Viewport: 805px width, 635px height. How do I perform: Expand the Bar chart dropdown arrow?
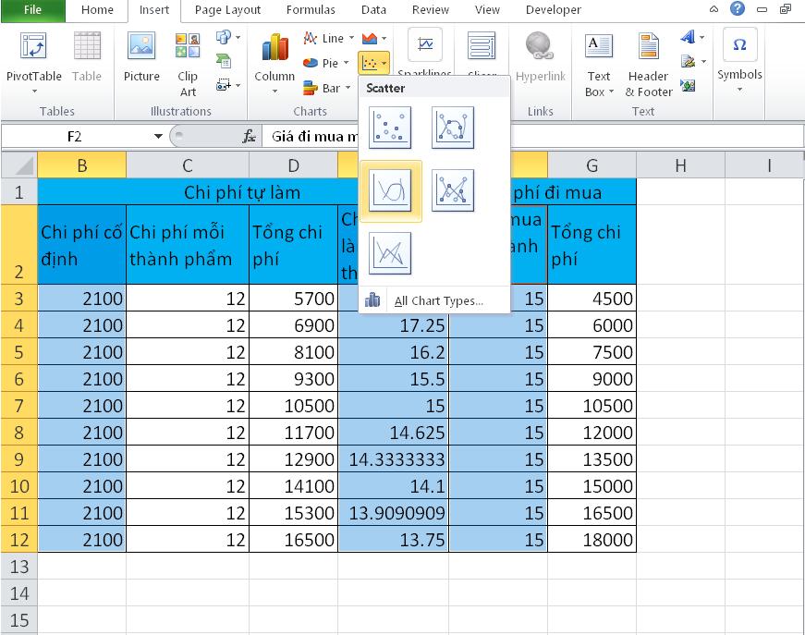(348, 88)
